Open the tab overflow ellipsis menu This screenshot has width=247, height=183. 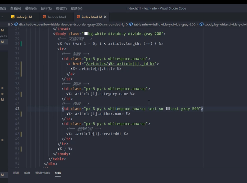click(1, 17)
